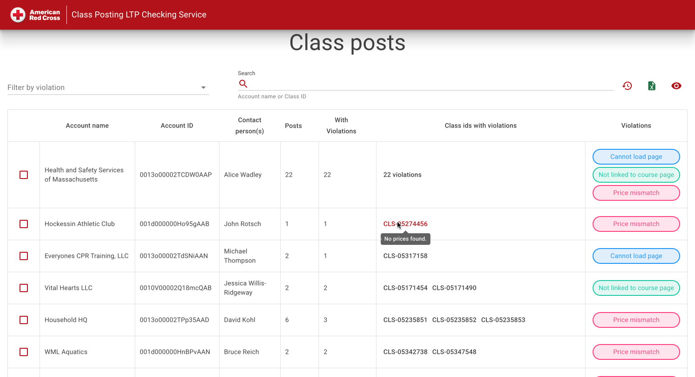Viewport: 695px width, 377px height.
Task: Export to Excel using green spreadsheet icon
Action: click(652, 86)
